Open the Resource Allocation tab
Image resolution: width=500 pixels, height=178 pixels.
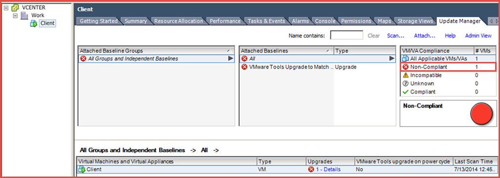pyautogui.click(x=178, y=21)
